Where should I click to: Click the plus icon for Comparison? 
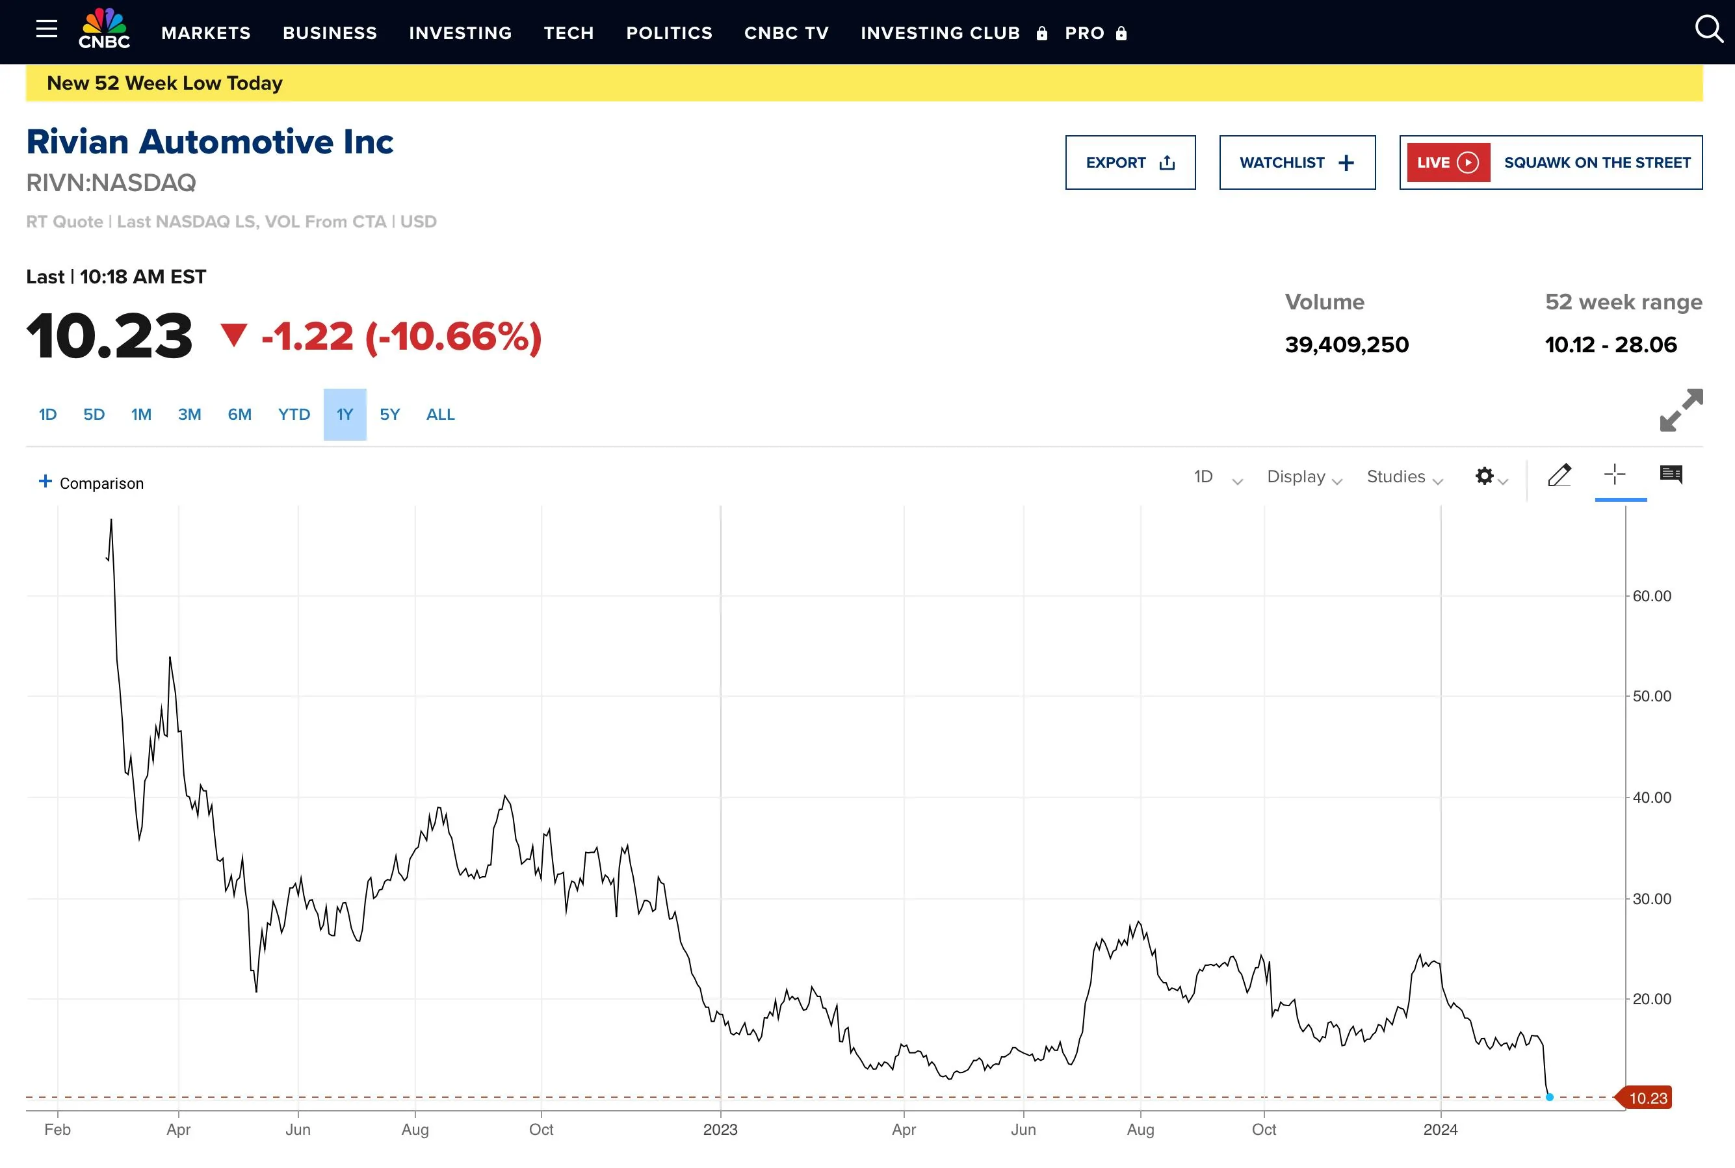tap(46, 482)
